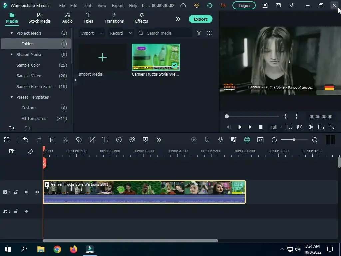This screenshot has width=341, height=256.
Task: Select the Split scissors tool
Action: 66,140
